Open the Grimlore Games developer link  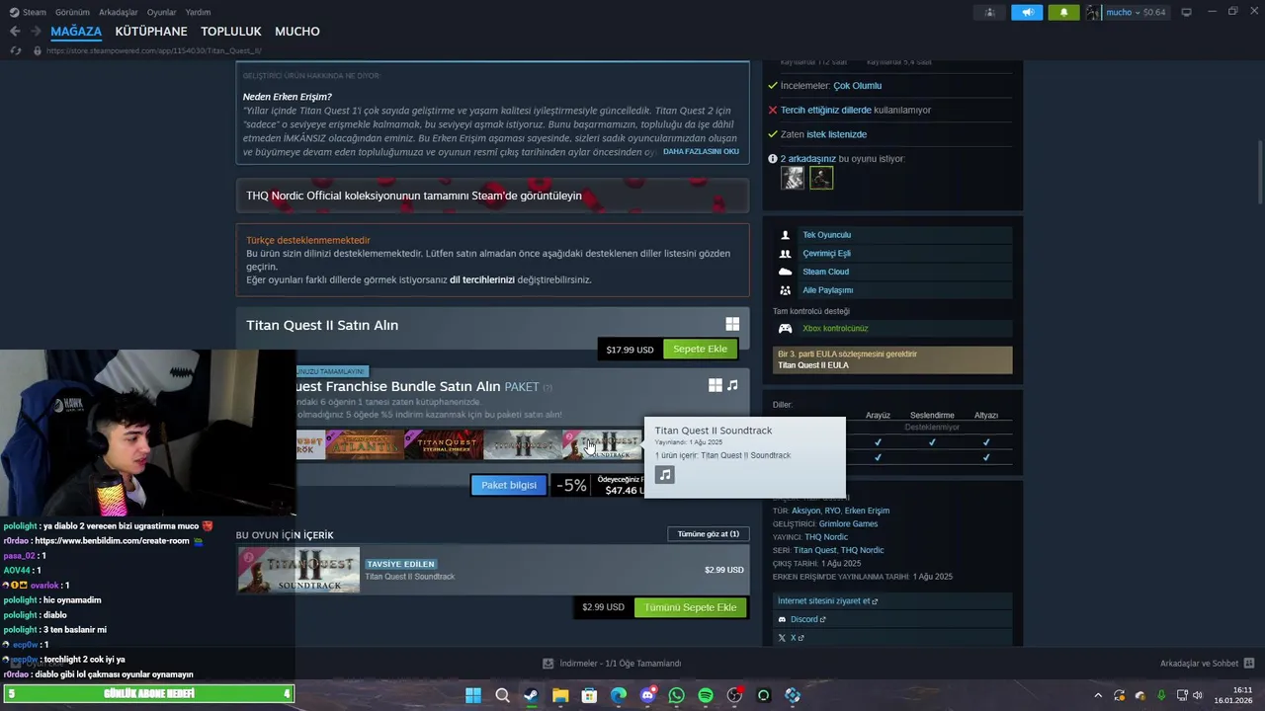848,523
